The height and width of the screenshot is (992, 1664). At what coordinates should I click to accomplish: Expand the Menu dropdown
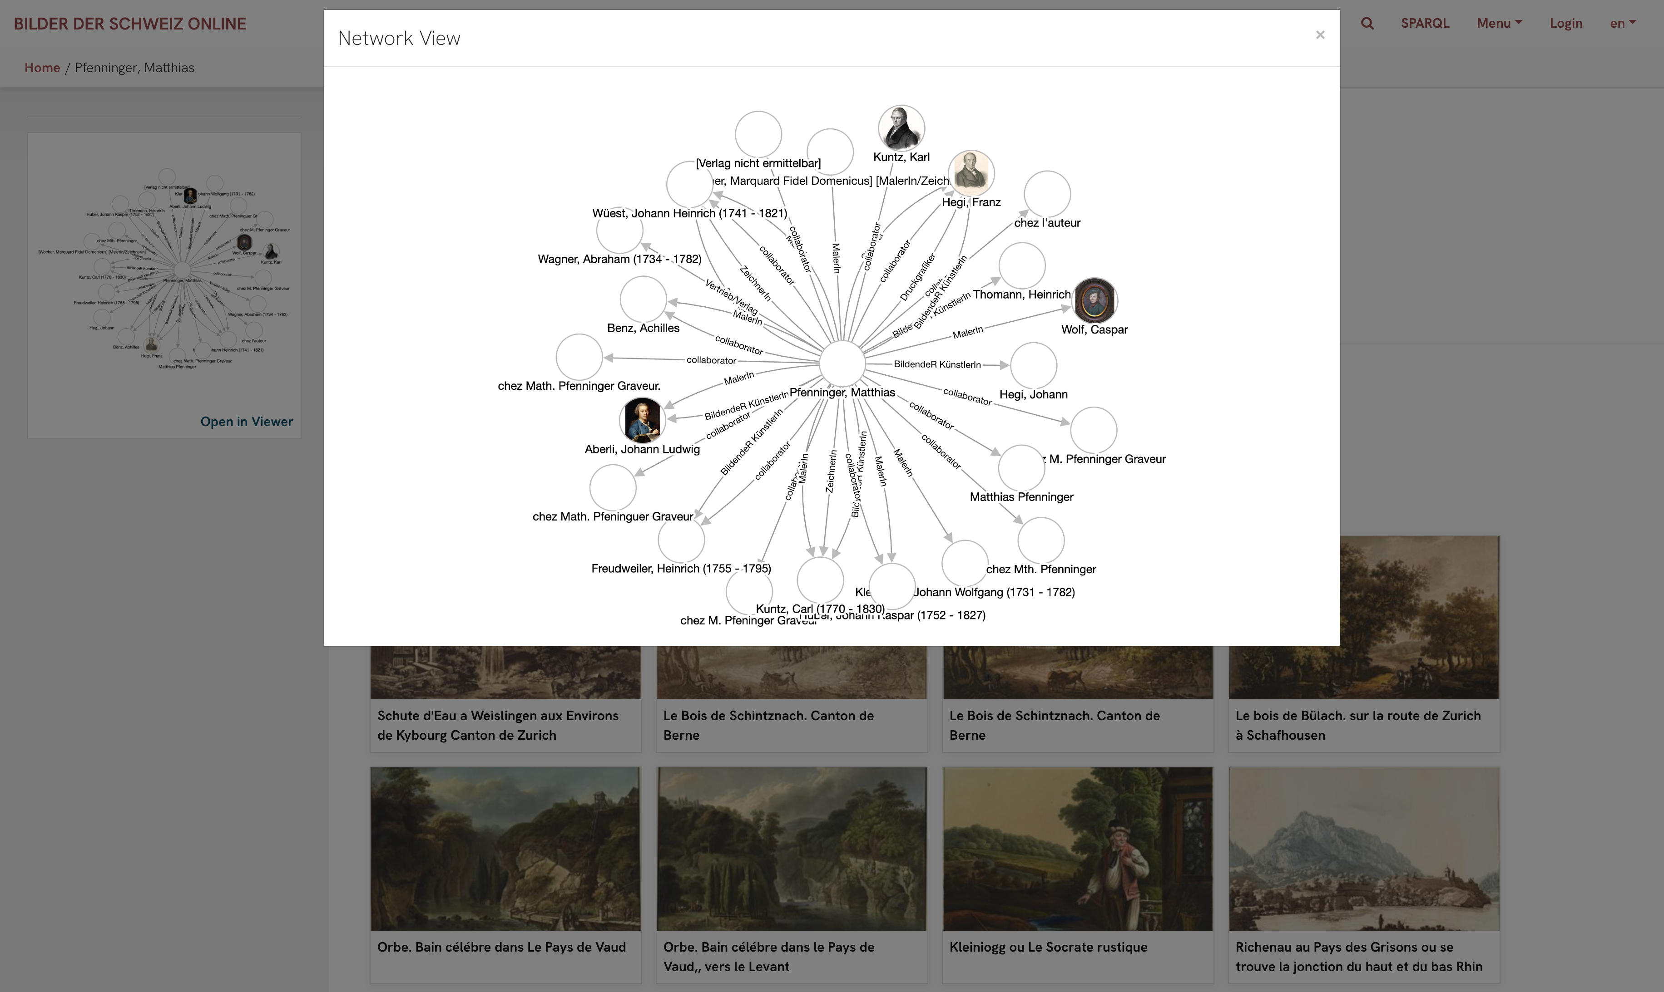[1499, 24]
